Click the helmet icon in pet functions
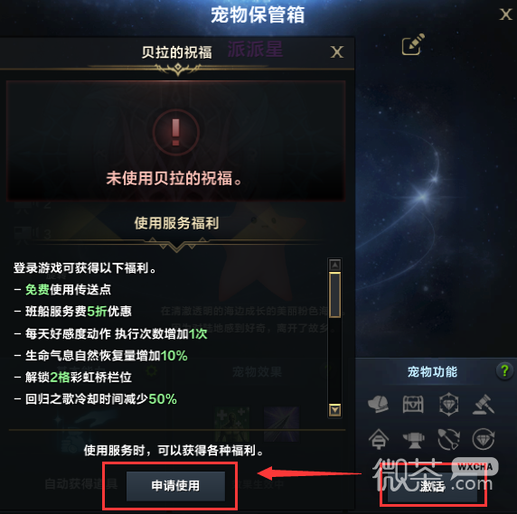The height and width of the screenshot is (514, 517). (378, 404)
